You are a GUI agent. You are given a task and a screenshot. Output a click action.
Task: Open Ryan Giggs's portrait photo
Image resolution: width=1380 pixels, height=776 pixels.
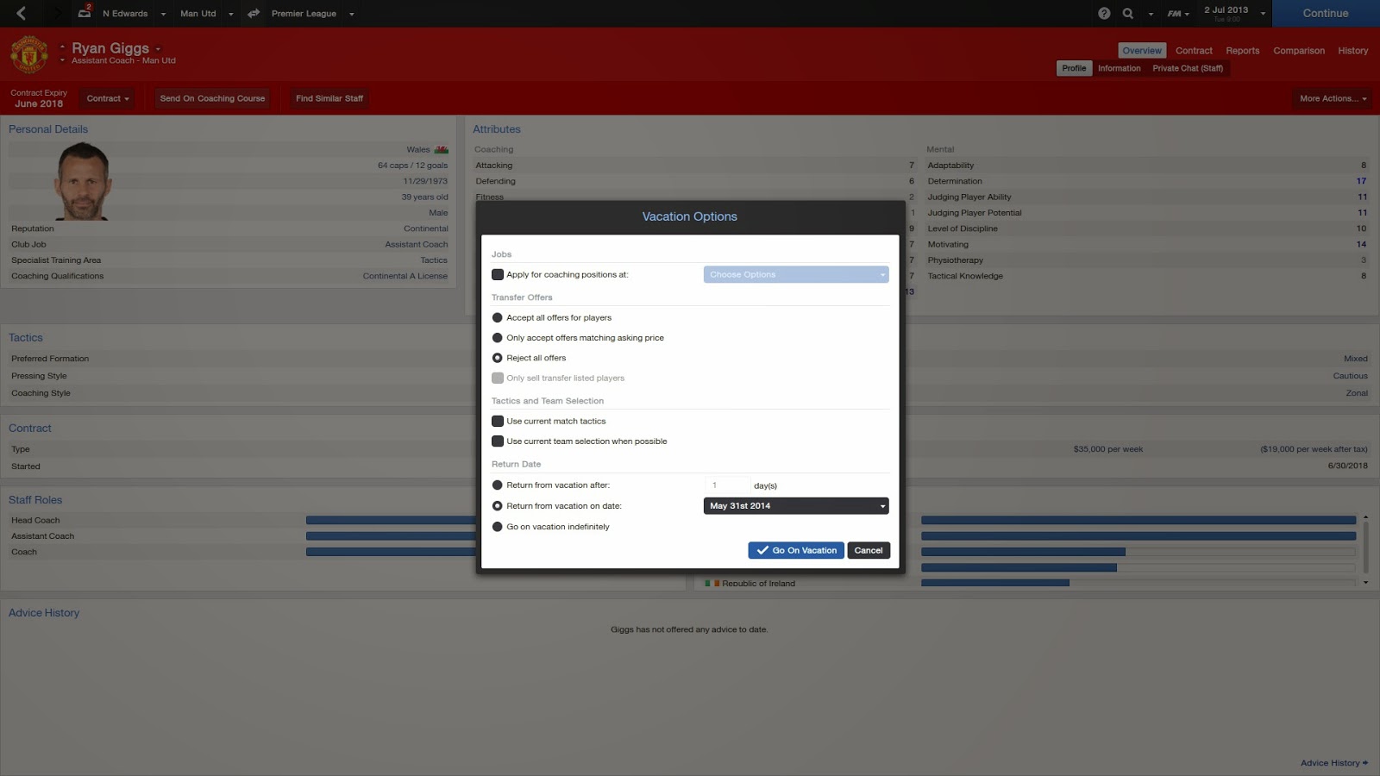tap(83, 181)
